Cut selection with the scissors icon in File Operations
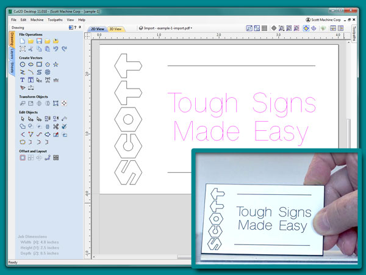 (31, 49)
